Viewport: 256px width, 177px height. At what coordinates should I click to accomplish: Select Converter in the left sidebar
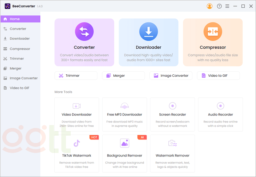(x=18, y=29)
